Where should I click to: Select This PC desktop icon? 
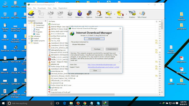[x=5, y=4]
